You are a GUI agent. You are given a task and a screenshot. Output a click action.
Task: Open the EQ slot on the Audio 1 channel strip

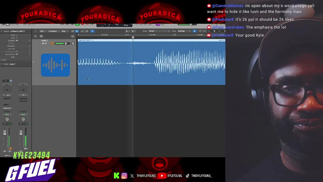[x=7, y=90]
